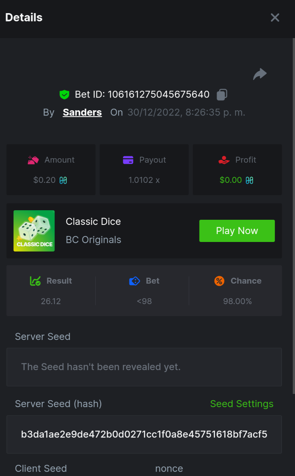Click the Classic Dice game title
The image size is (295, 476).
pyautogui.click(x=93, y=221)
